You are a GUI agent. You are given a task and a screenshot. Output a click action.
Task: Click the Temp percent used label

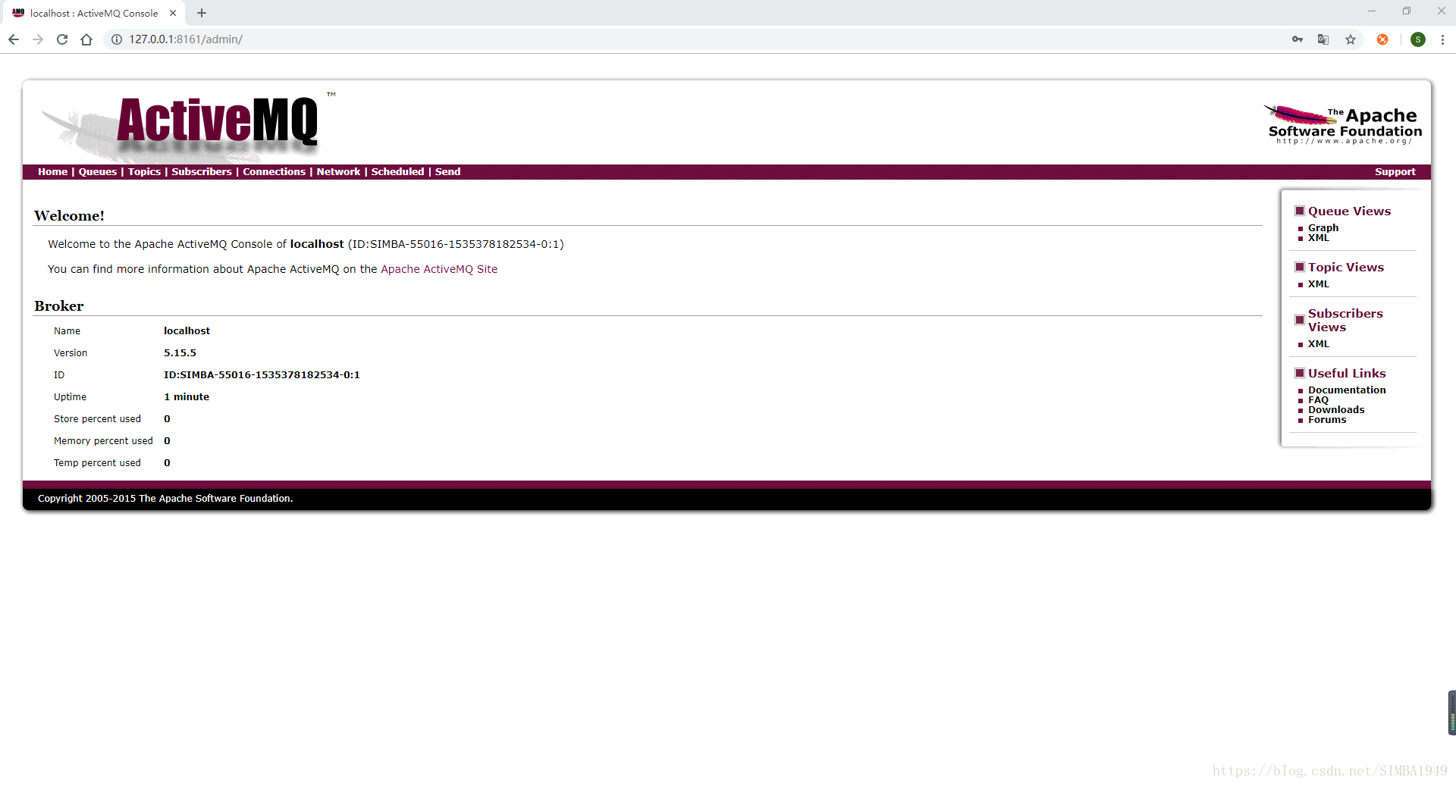click(x=97, y=463)
